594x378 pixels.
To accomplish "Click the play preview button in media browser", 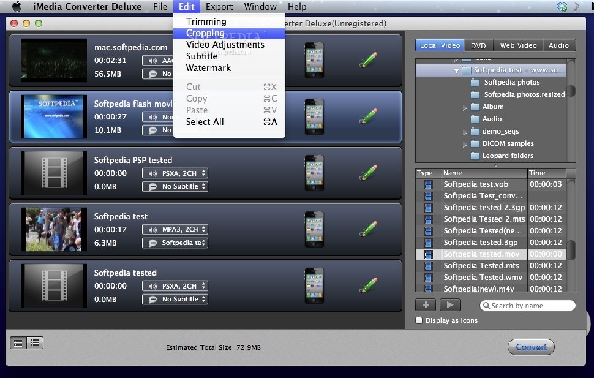I will point(450,305).
